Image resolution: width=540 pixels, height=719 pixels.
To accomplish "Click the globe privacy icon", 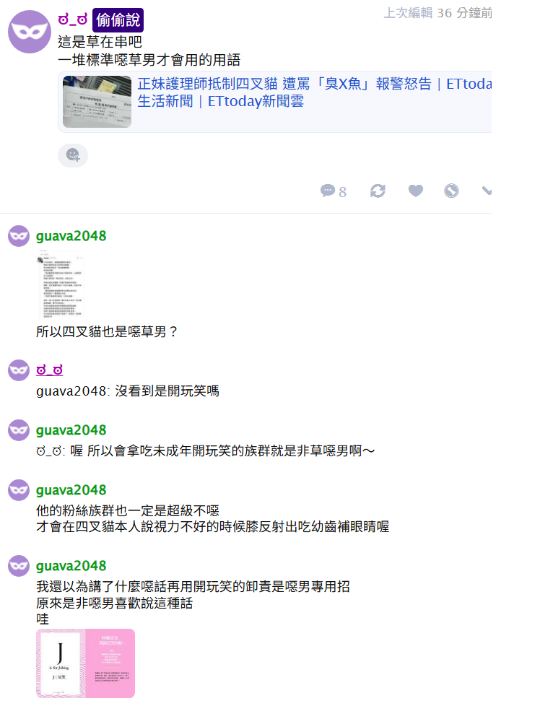I will point(451,191).
